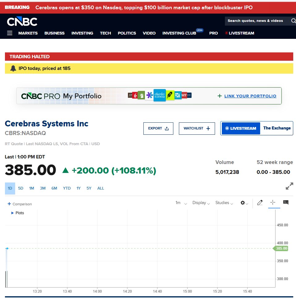Click LINK YOUR PORTFOLIO link
Image resolution: width=296 pixels, height=299 pixels.
250,96
